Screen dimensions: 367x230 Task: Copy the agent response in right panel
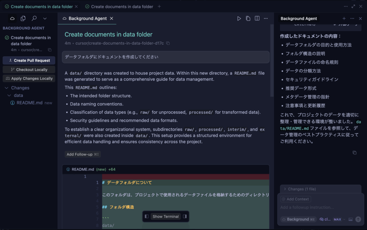[354, 153]
